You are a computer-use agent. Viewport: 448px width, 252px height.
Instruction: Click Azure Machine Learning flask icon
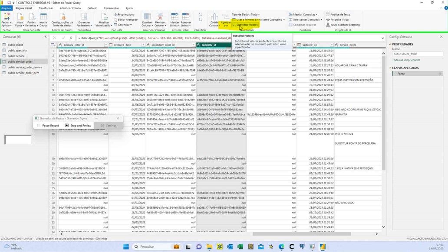click(328, 25)
